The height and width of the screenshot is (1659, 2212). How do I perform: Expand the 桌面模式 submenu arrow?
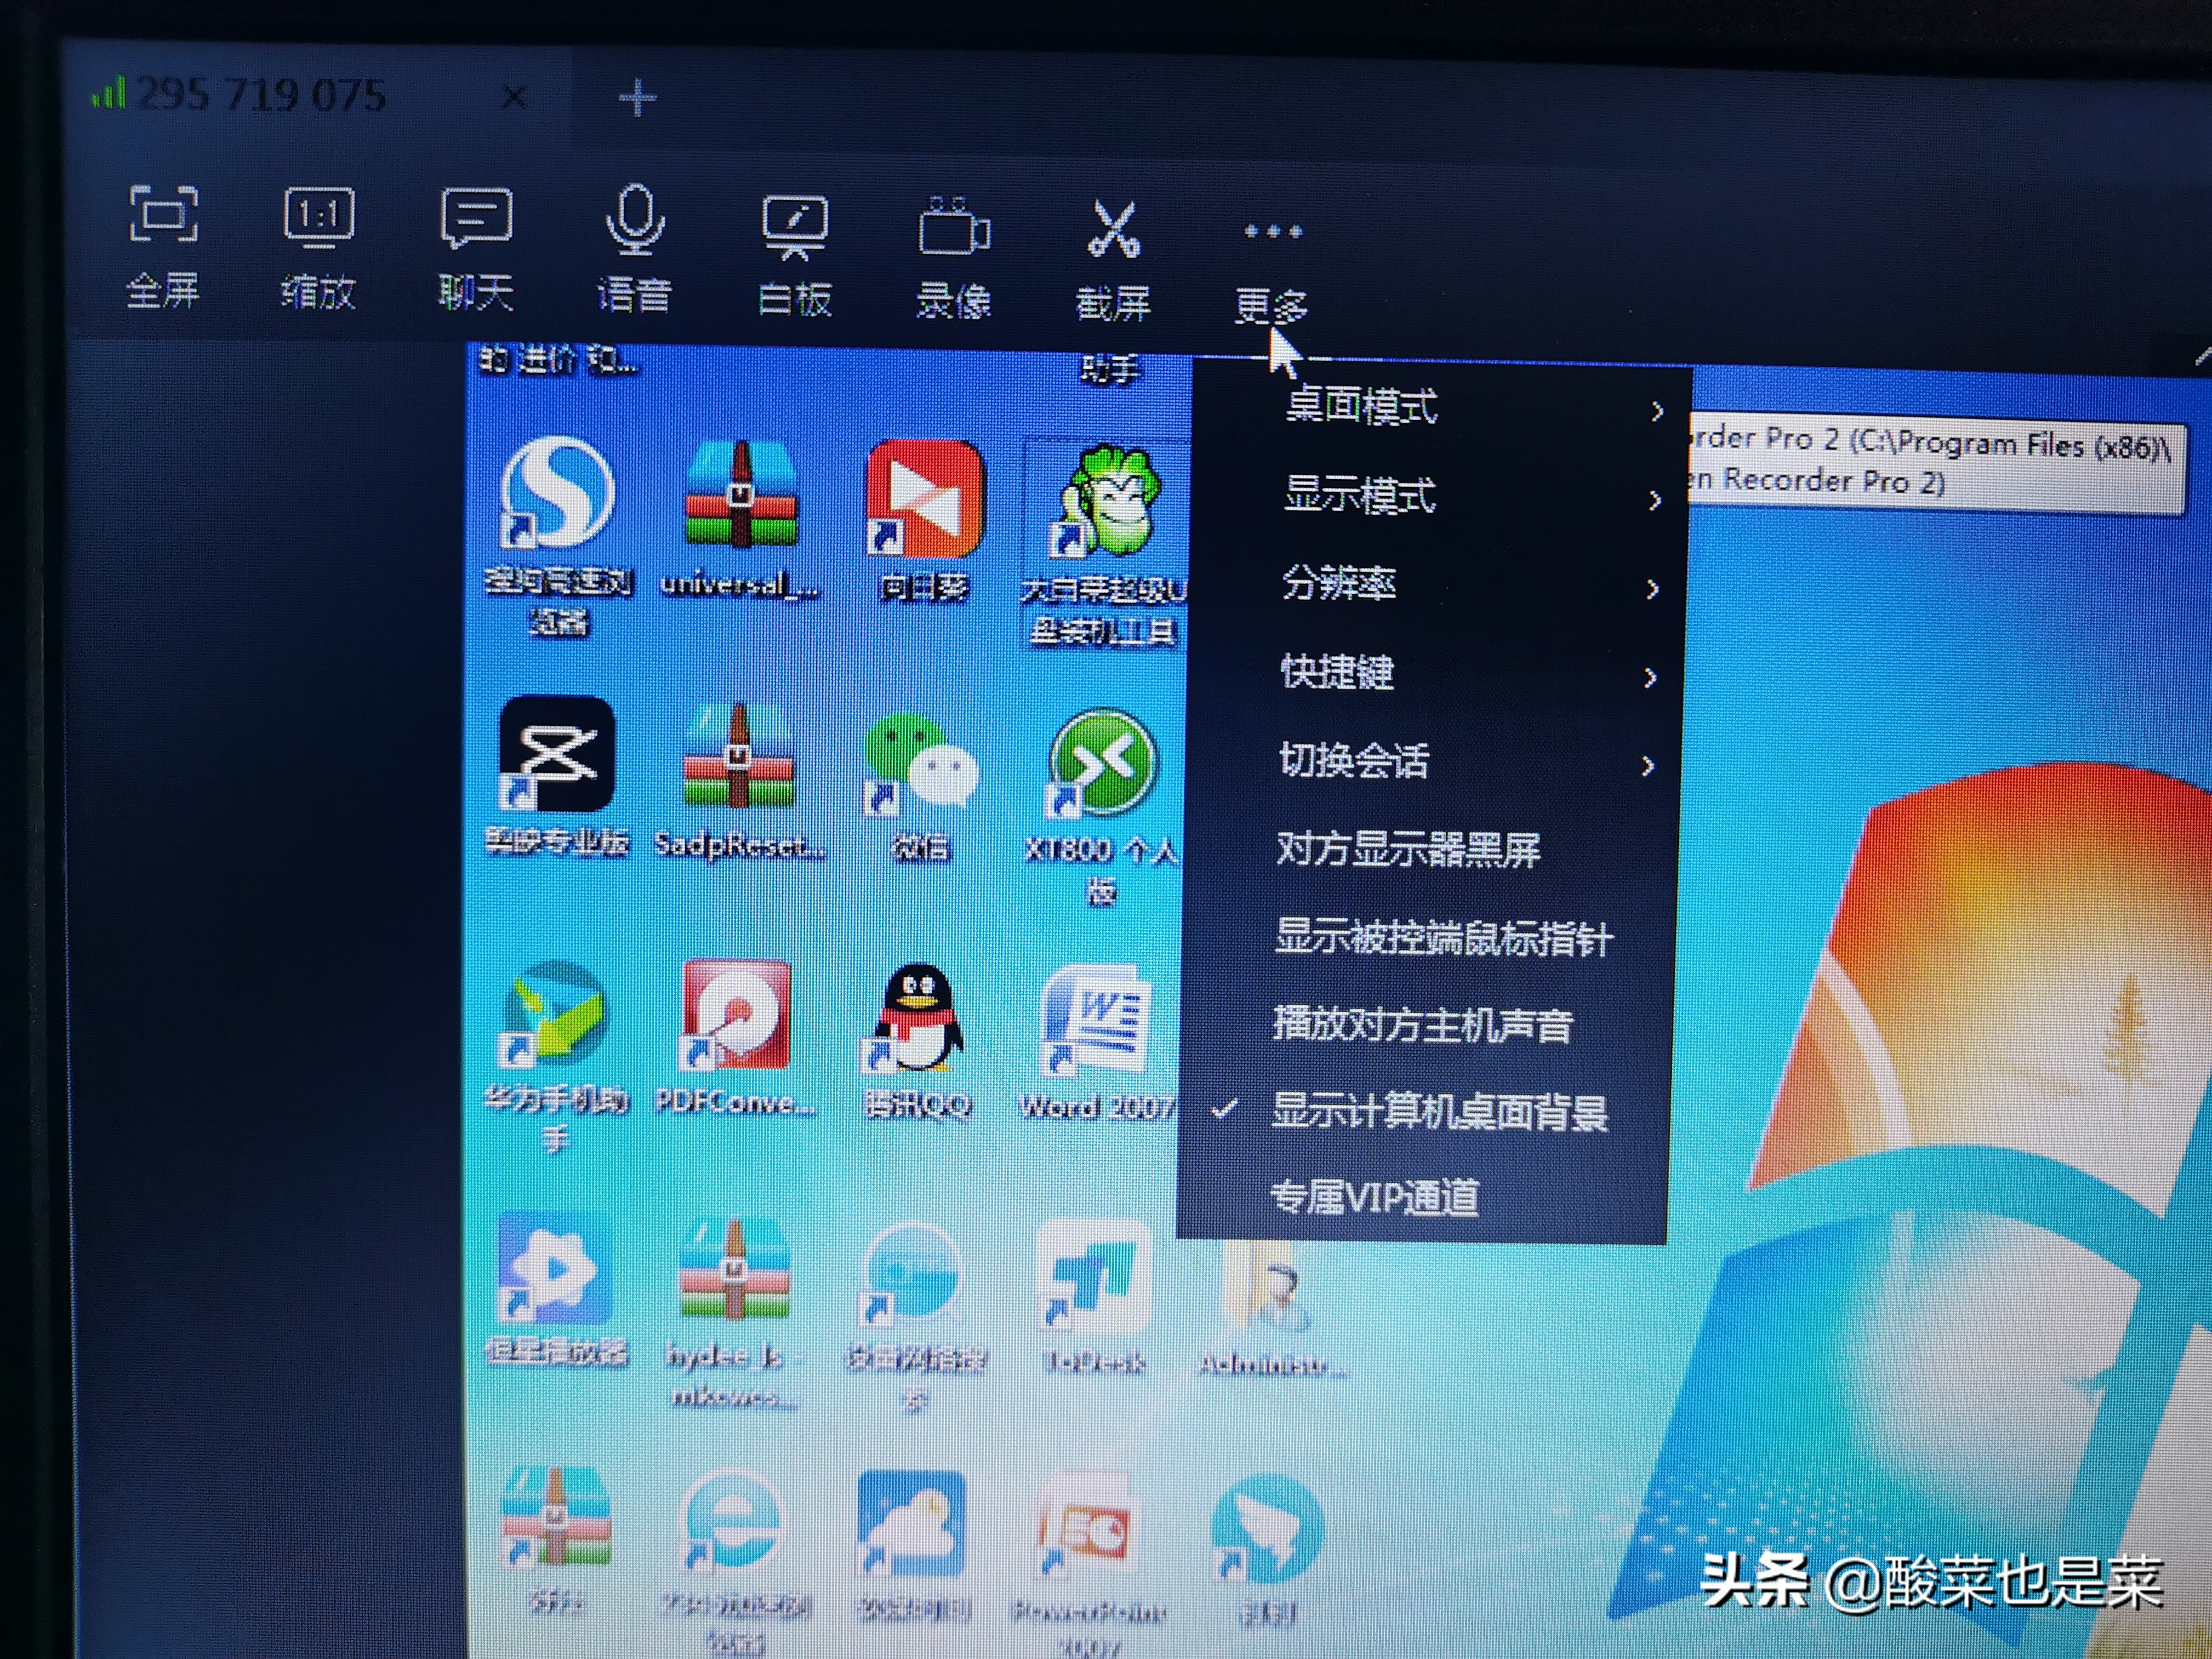point(1658,411)
